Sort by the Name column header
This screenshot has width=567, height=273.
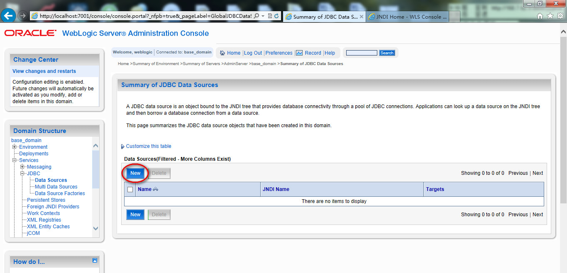[x=144, y=189]
